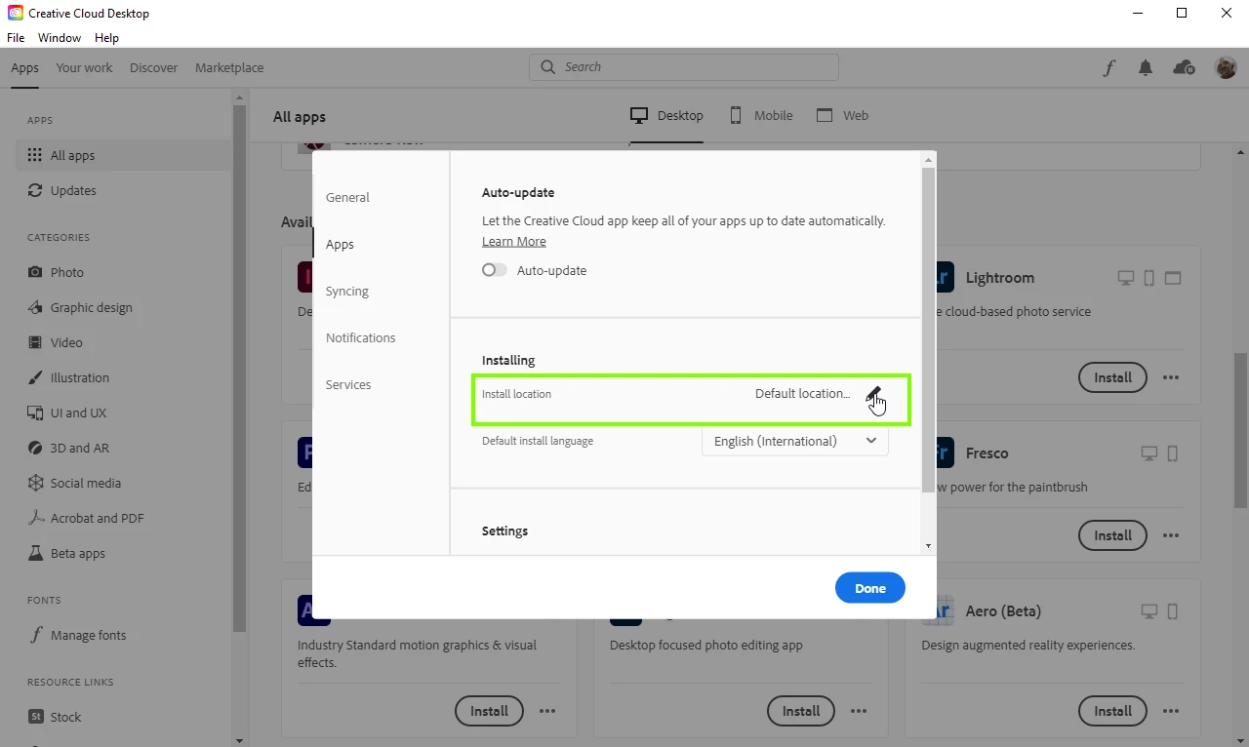This screenshot has height=747, width=1249.
Task: Click the Done button
Action: coord(870,588)
